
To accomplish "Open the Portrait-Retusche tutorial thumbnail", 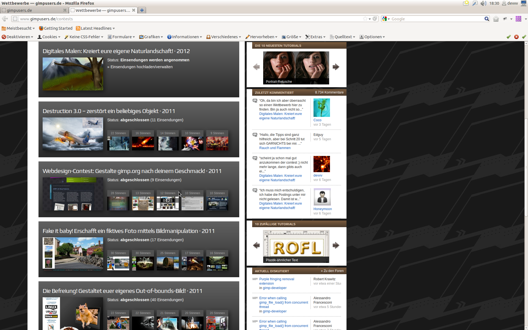I will click(296, 68).
